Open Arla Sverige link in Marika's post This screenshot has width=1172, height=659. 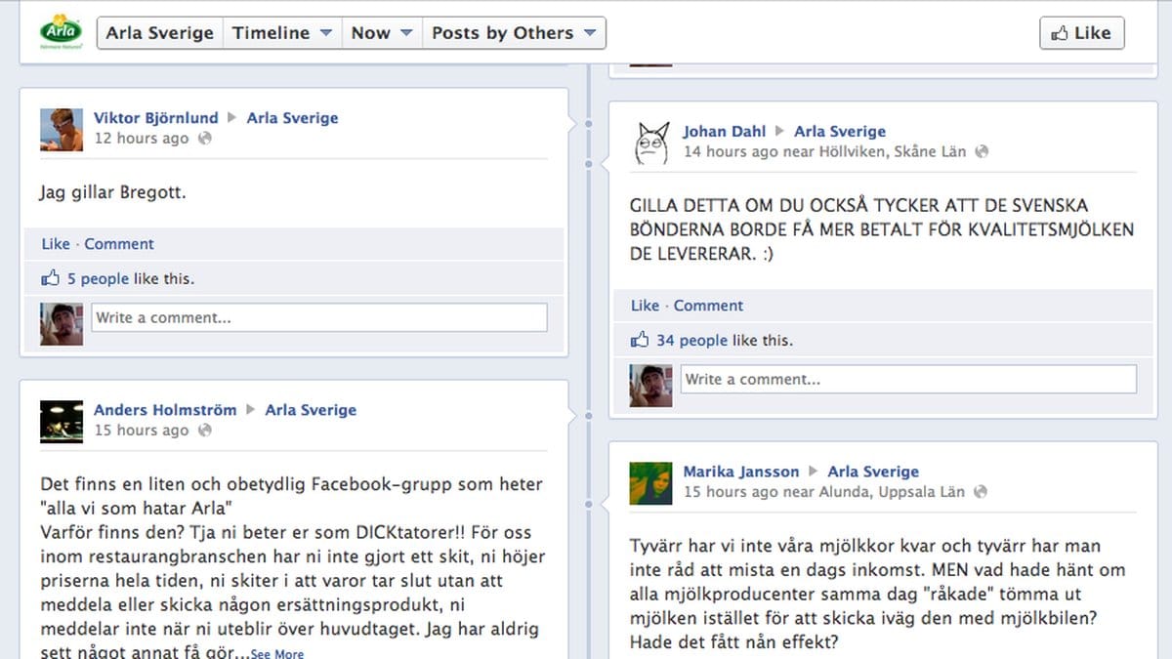coord(873,472)
